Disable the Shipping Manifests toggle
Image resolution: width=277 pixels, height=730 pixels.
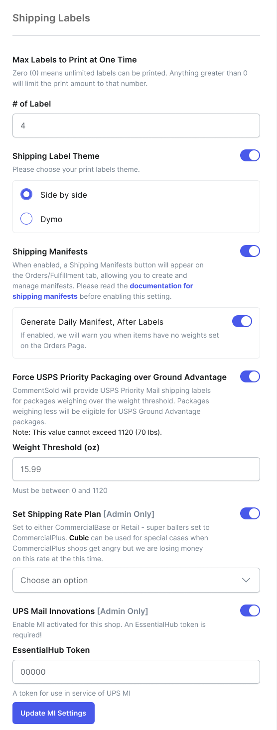coord(250,251)
